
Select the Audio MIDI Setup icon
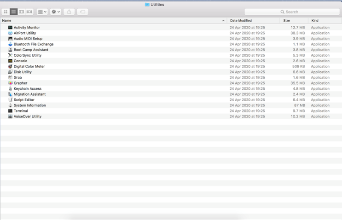tap(10, 39)
